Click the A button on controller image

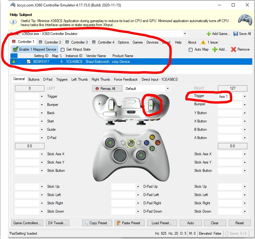coord(152,148)
